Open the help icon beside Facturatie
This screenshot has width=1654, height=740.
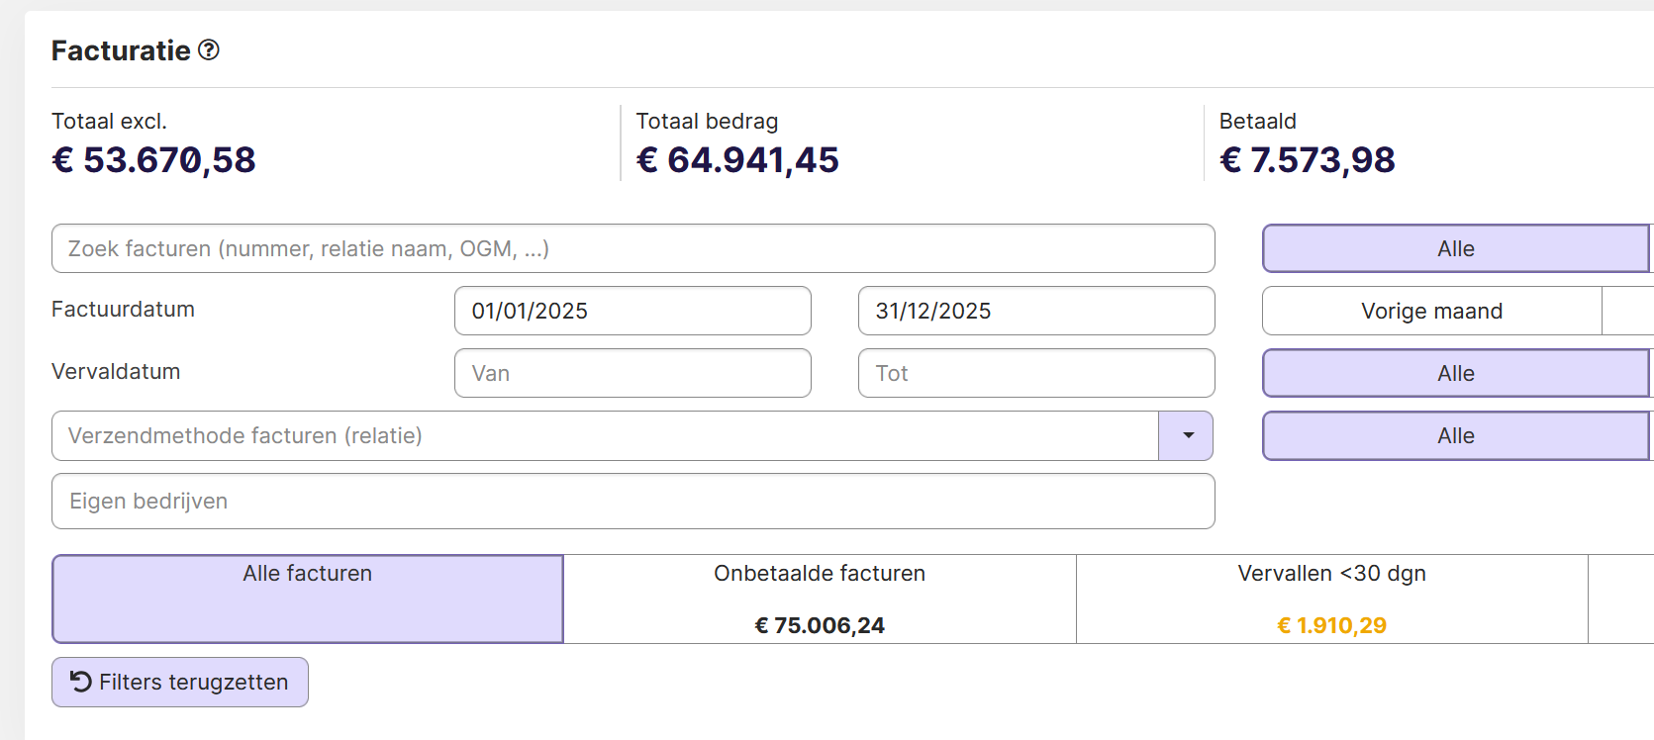point(209,49)
